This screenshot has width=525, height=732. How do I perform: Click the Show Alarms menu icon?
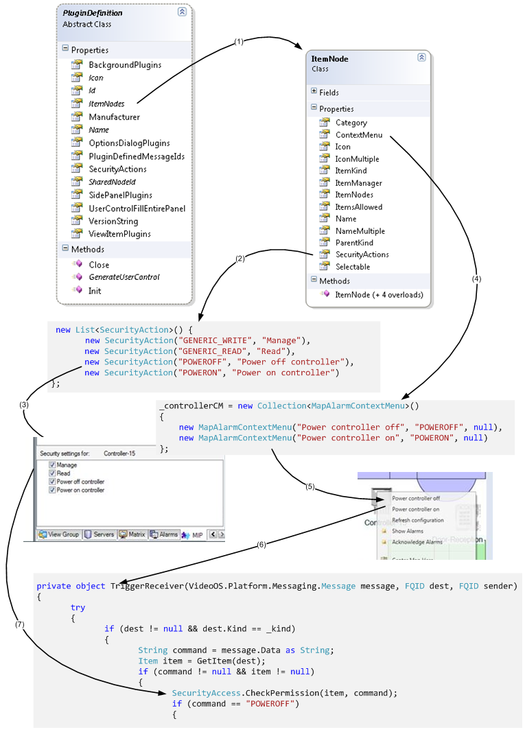tap(383, 531)
